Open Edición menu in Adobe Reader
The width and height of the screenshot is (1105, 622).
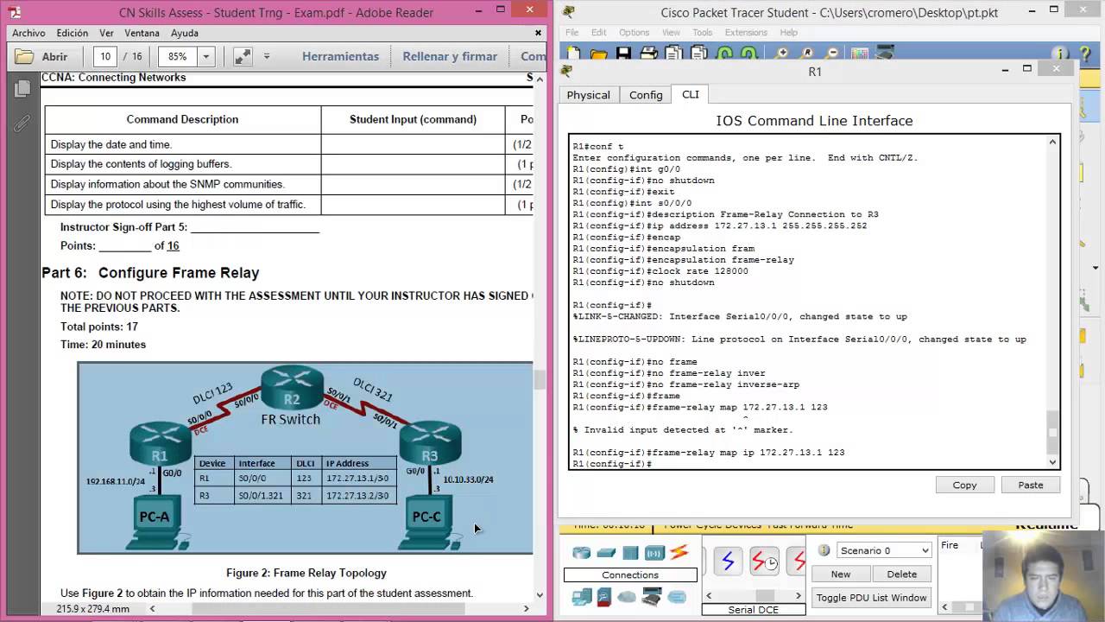73,33
